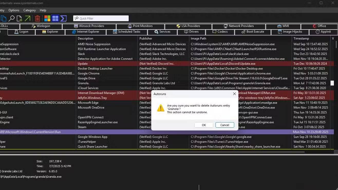The height and width of the screenshot is (190, 338).
Task: Click the Jellyfin.Windows.Tray description
Action: pos(92,98)
